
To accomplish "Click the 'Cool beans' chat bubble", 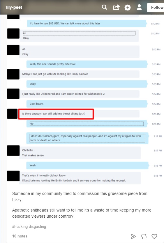I will 87,104.
